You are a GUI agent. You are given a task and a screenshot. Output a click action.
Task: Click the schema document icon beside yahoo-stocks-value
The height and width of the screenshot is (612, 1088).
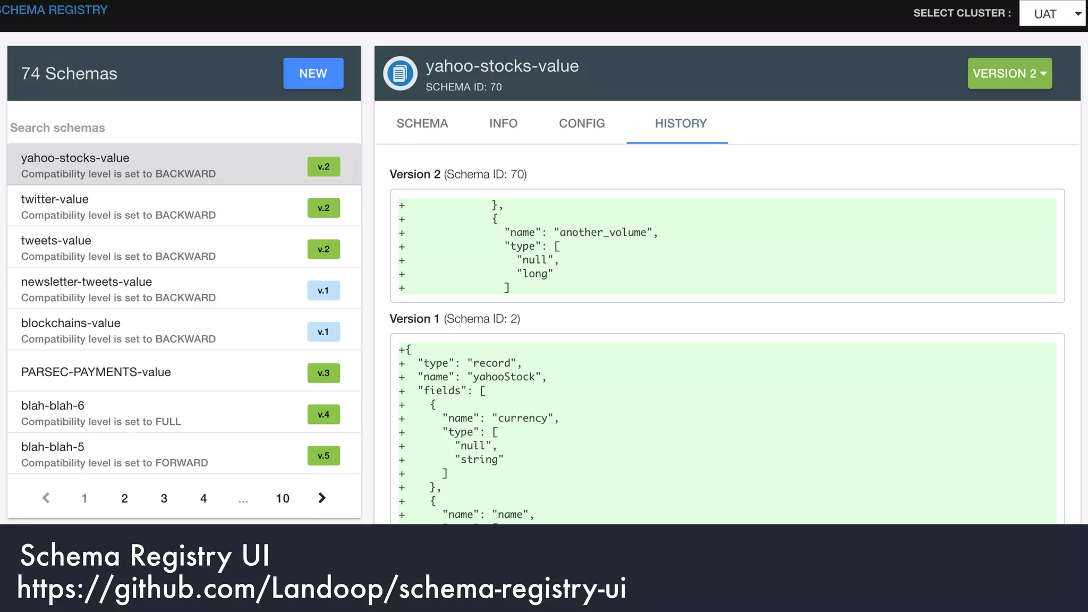pyautogui.click(x=400, y=73)
